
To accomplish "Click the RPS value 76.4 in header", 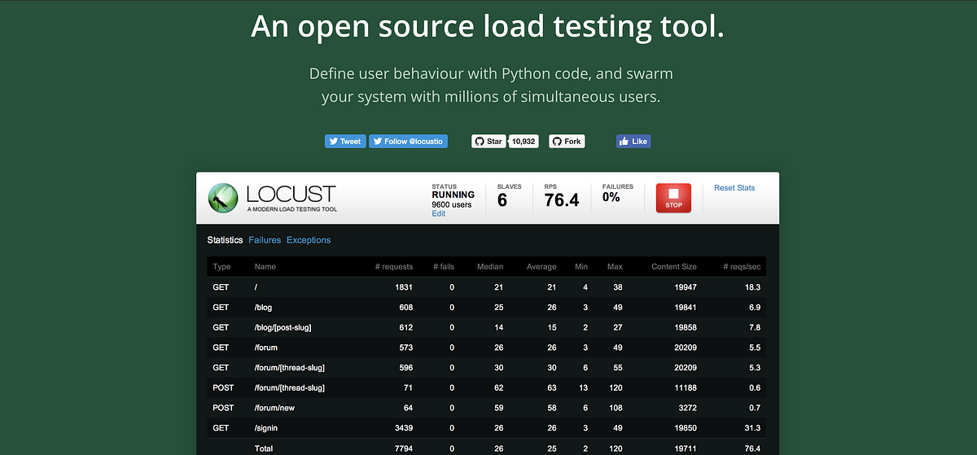I will pos(562,200).
